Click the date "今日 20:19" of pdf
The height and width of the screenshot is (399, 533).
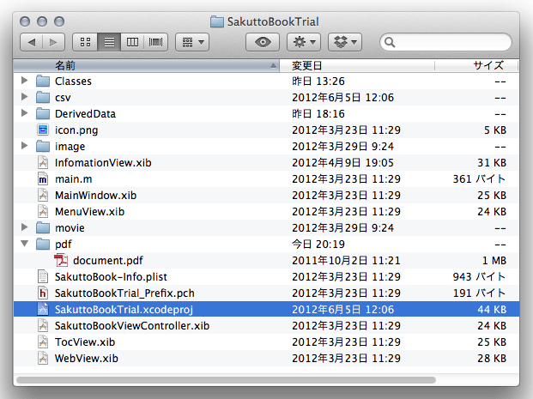(318, 245)
